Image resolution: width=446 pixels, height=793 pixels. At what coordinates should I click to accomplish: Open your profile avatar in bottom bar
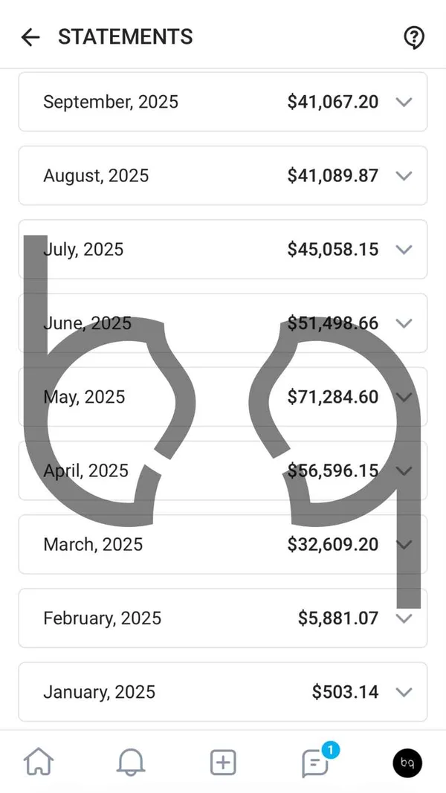point(407,763)
